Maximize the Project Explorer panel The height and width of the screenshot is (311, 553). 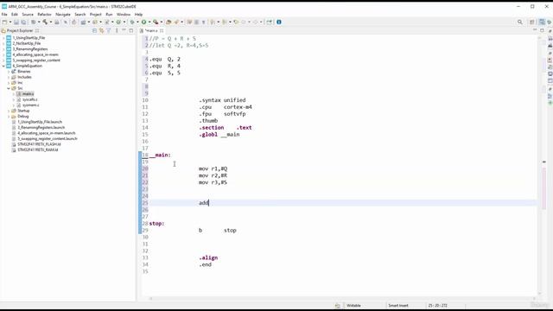[x=131, y=31]
